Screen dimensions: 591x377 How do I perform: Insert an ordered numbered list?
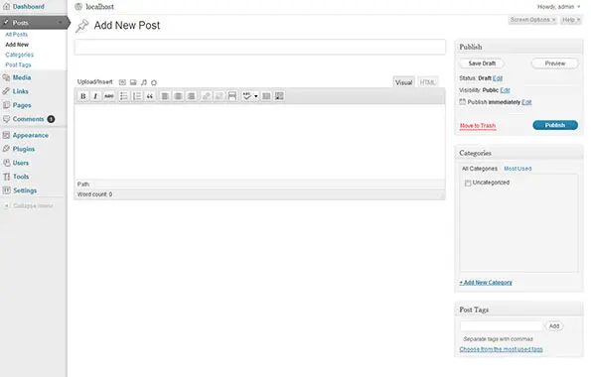137,96
